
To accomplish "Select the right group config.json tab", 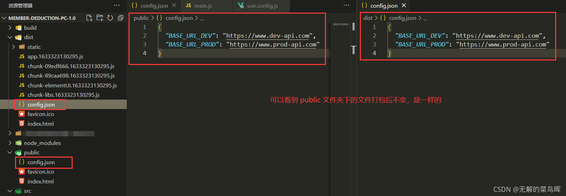I will (x=384, y=6).
